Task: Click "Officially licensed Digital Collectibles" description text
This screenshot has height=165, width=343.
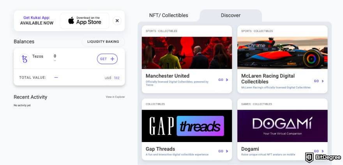Action: (177, 83)
